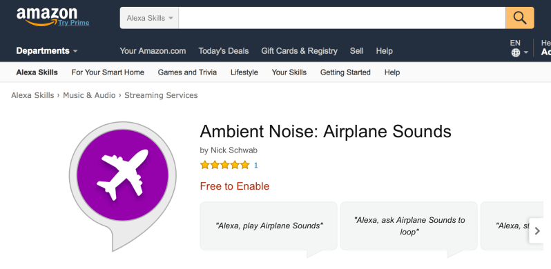Expand the Departments menu

pos(47,51)
